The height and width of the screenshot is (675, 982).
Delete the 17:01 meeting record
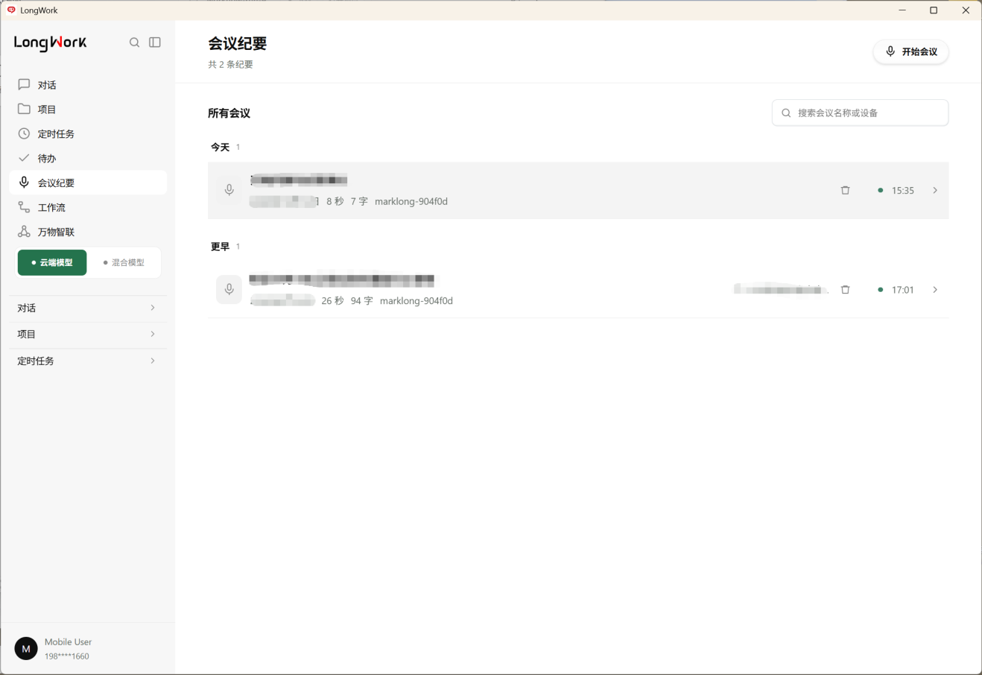click(845, 290)
